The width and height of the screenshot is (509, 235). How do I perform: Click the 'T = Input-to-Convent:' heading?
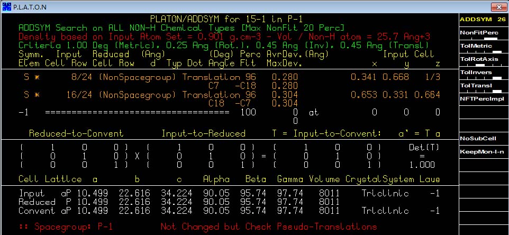click(327, 133)
